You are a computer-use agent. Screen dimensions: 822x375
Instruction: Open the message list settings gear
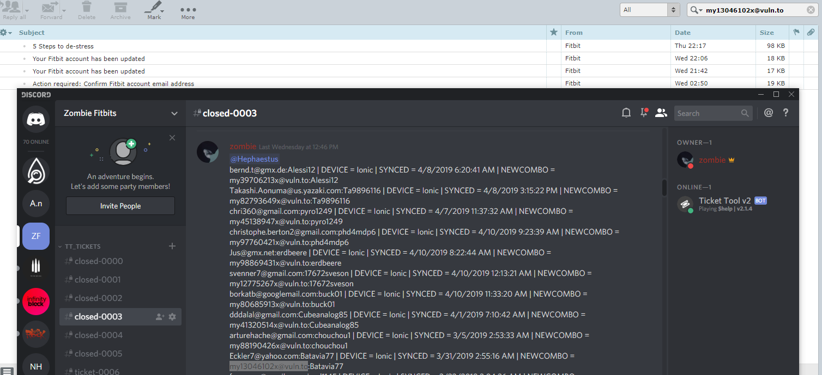pyautogui.click(x=5, y=33)
